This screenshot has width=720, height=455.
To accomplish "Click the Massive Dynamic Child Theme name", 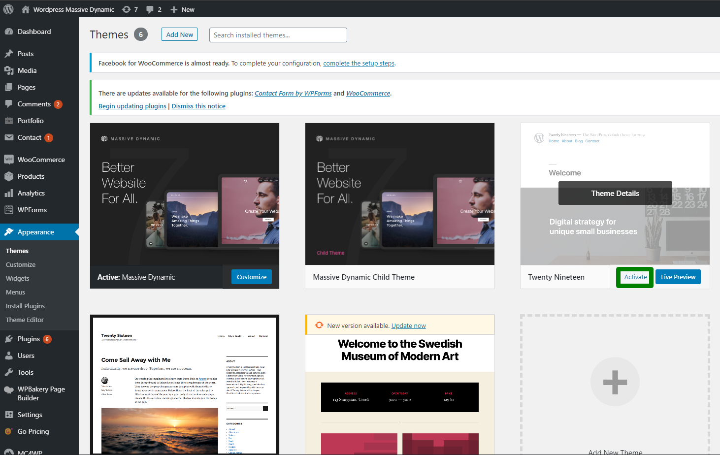I will point(364,277).
